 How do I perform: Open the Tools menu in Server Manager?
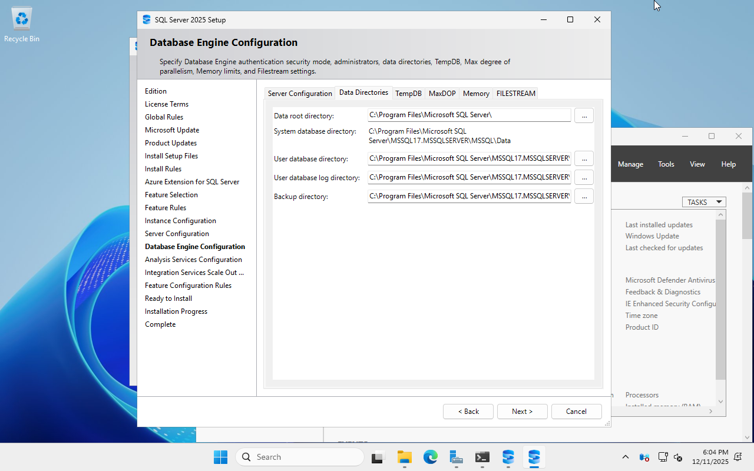click(x=666, y=164)
